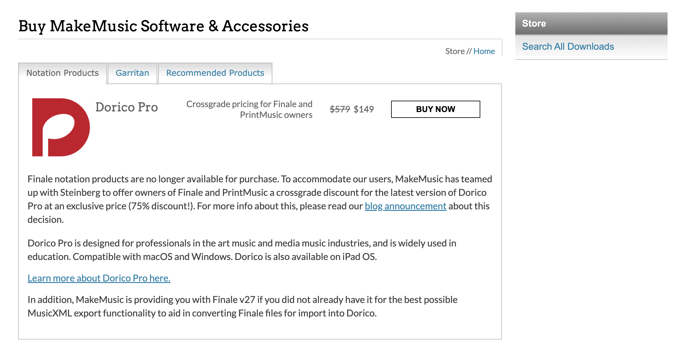Click the Dorico Pro product title
The image size is (674, 345).
point(126,107)
